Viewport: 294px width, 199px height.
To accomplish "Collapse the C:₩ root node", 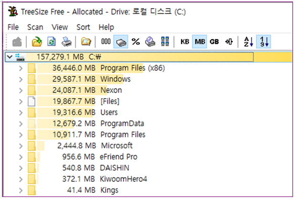I will pyautogui.click(x=10, y=57).
